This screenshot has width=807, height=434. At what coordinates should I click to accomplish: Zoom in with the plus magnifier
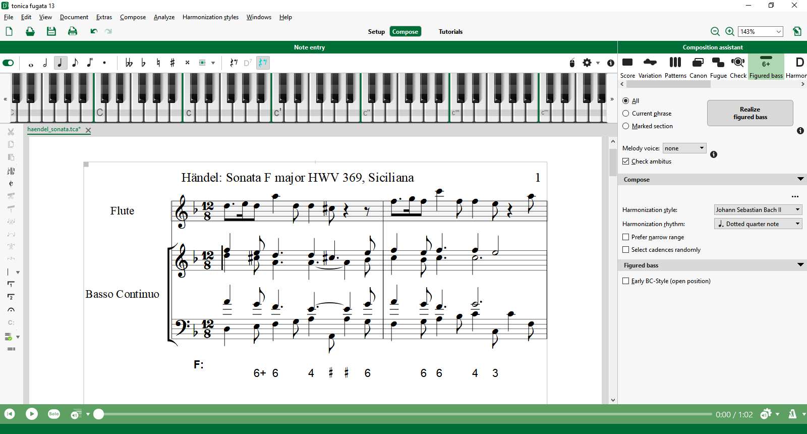click(730, 31)
